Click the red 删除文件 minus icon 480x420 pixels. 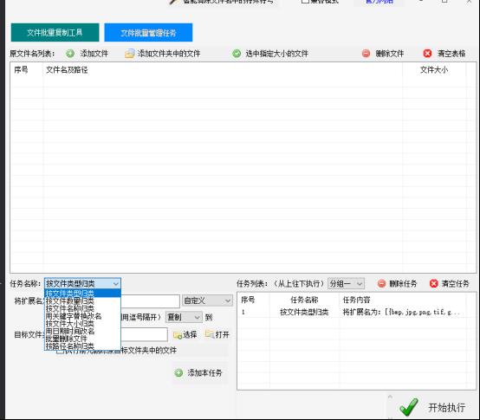[x=366, y=54]
